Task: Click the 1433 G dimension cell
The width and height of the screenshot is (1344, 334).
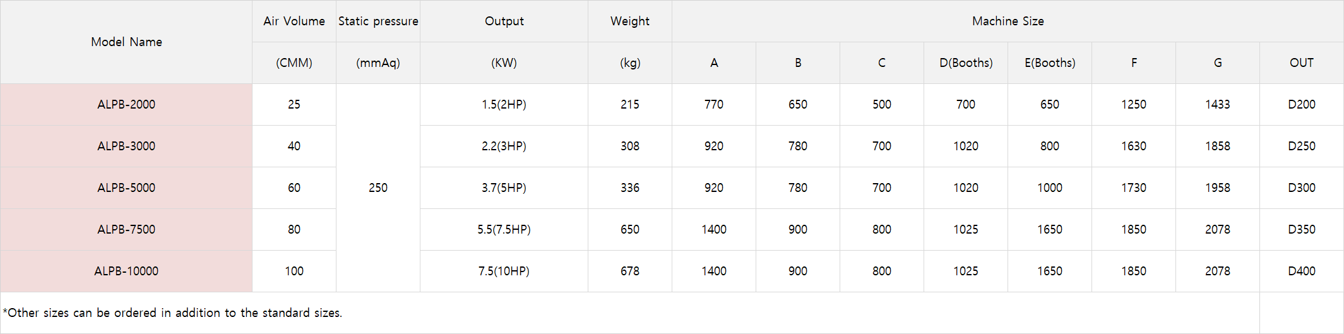Action: [1218, 104]
